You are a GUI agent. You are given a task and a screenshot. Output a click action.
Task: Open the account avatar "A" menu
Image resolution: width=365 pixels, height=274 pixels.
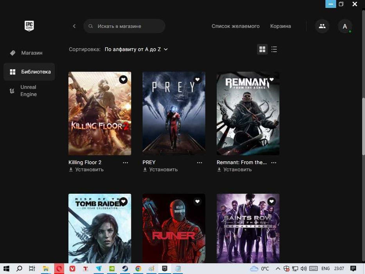coord(345,26)
